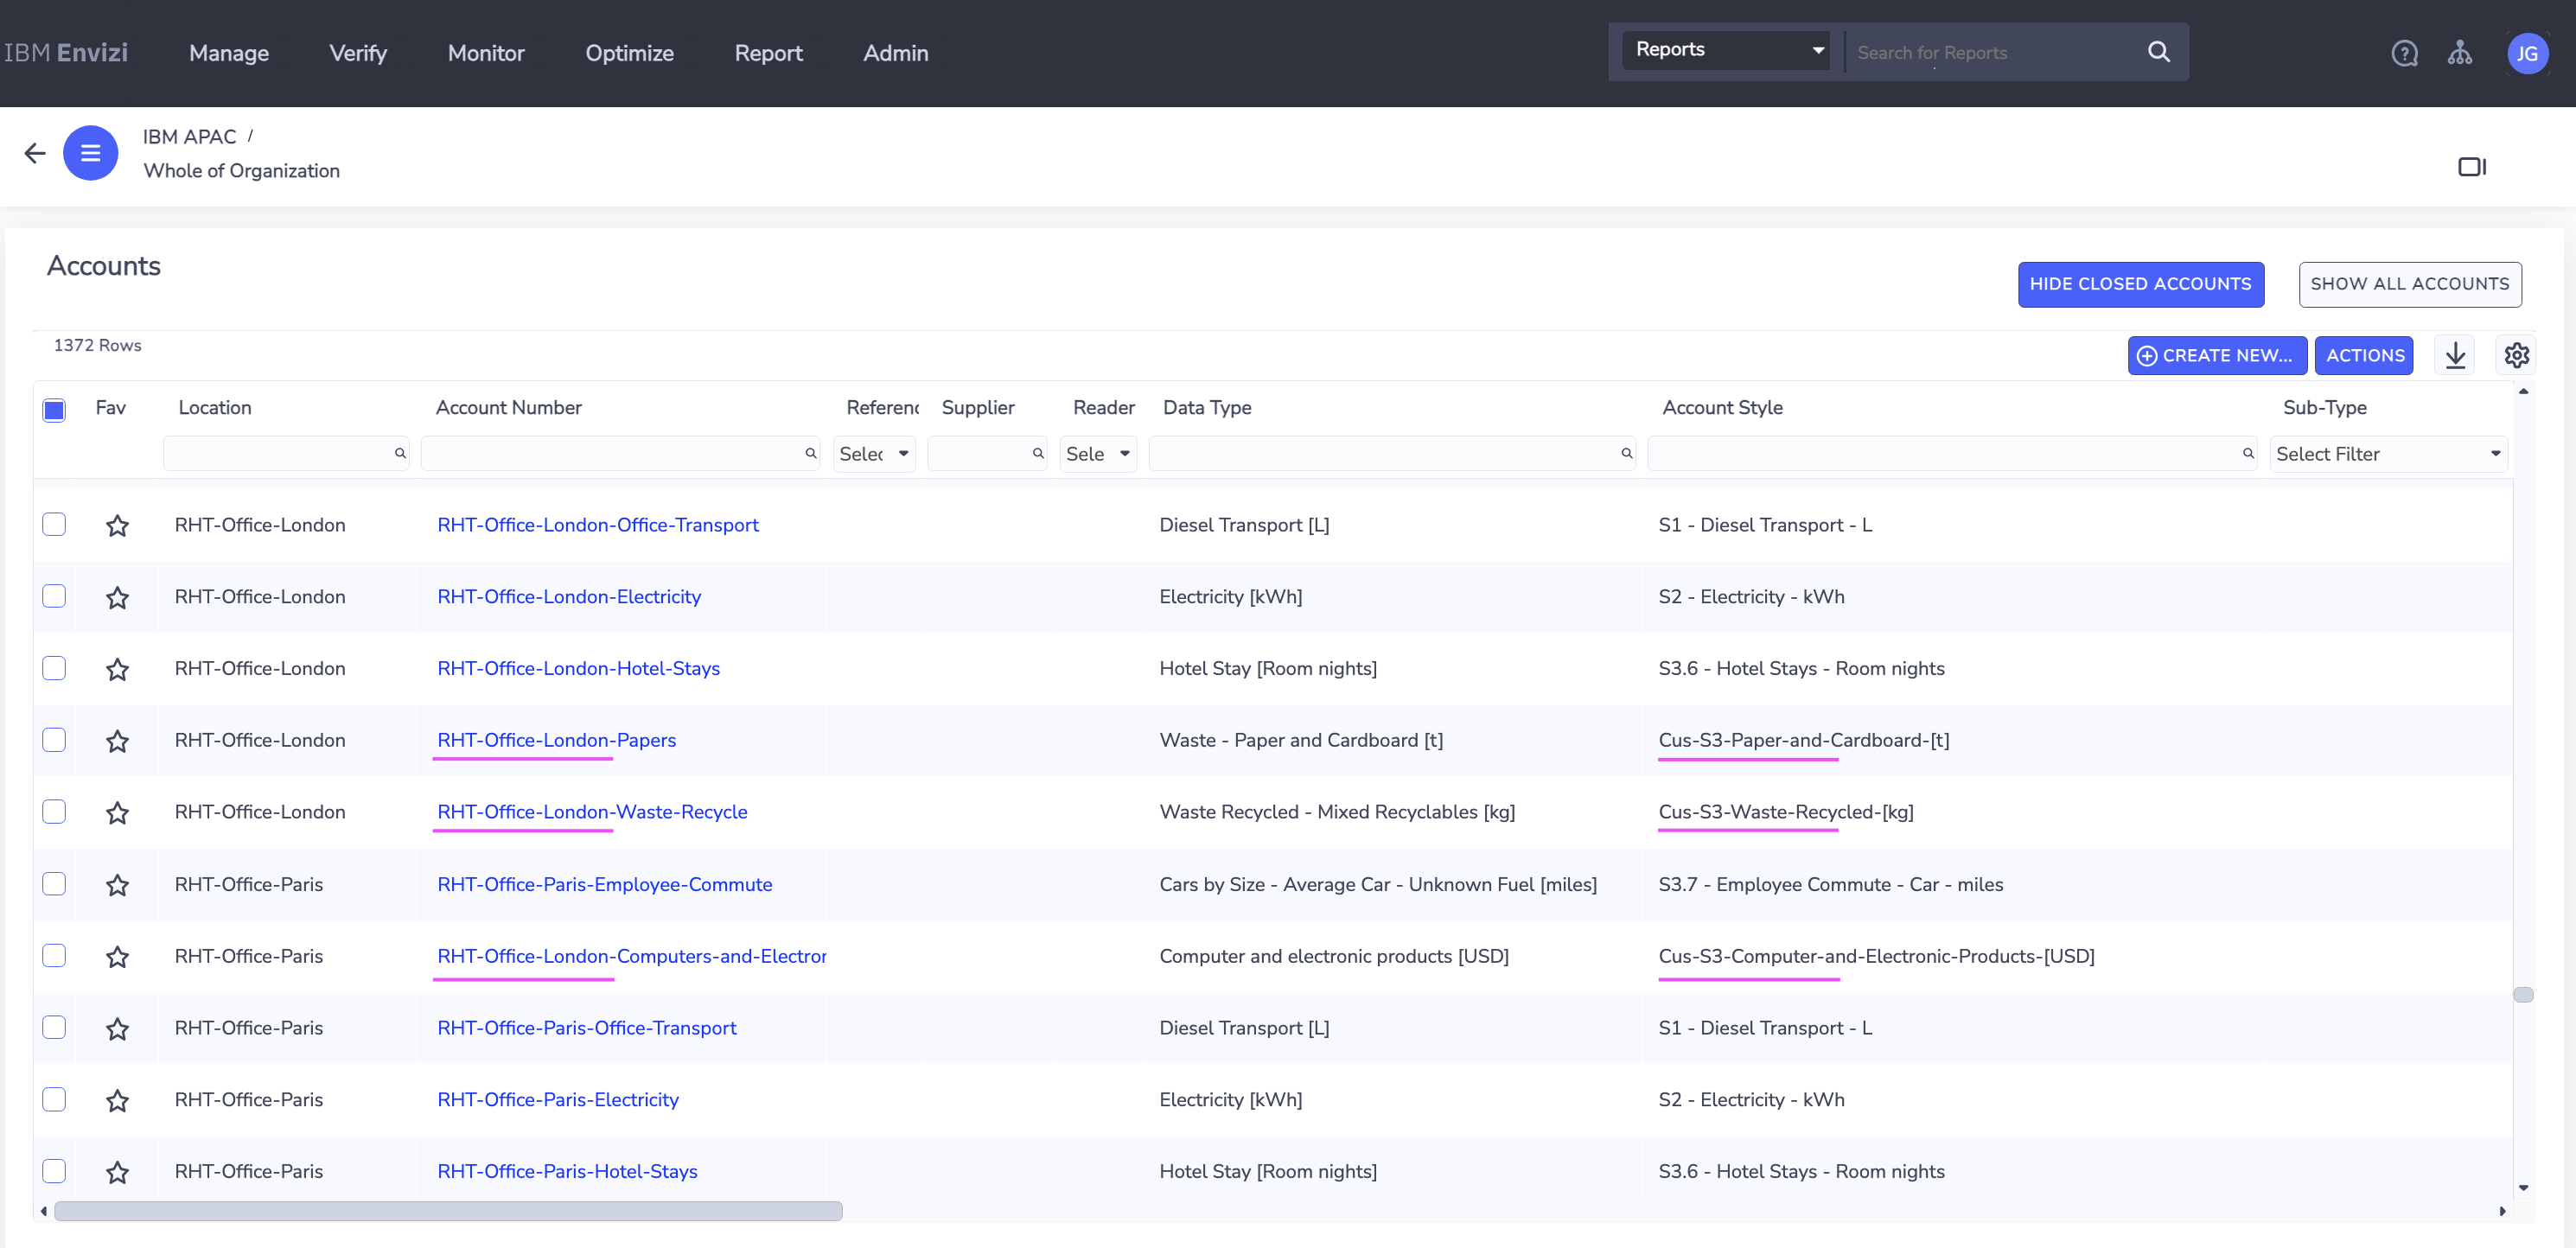Download the accounts grid data
The height and width of the screenshot is (1248, 2576).
2455,355
